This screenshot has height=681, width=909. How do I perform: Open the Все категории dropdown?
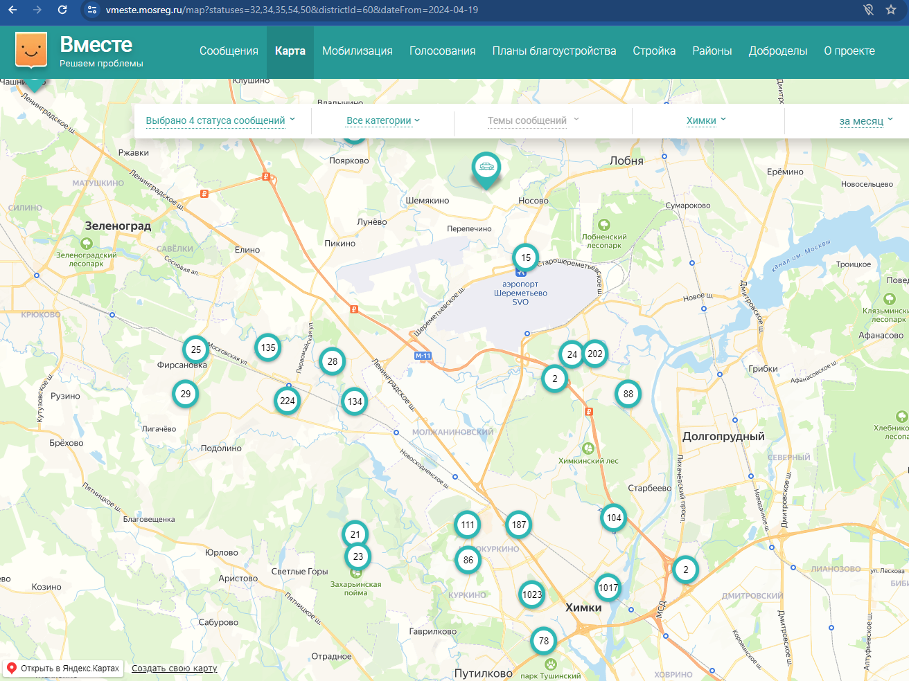(383, 120)
